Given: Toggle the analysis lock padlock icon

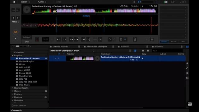Looking at the screenshot, I should (135, 40).
